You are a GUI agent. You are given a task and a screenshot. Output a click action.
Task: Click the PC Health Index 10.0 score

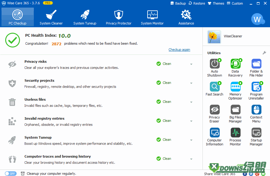(x=64, y=36)
